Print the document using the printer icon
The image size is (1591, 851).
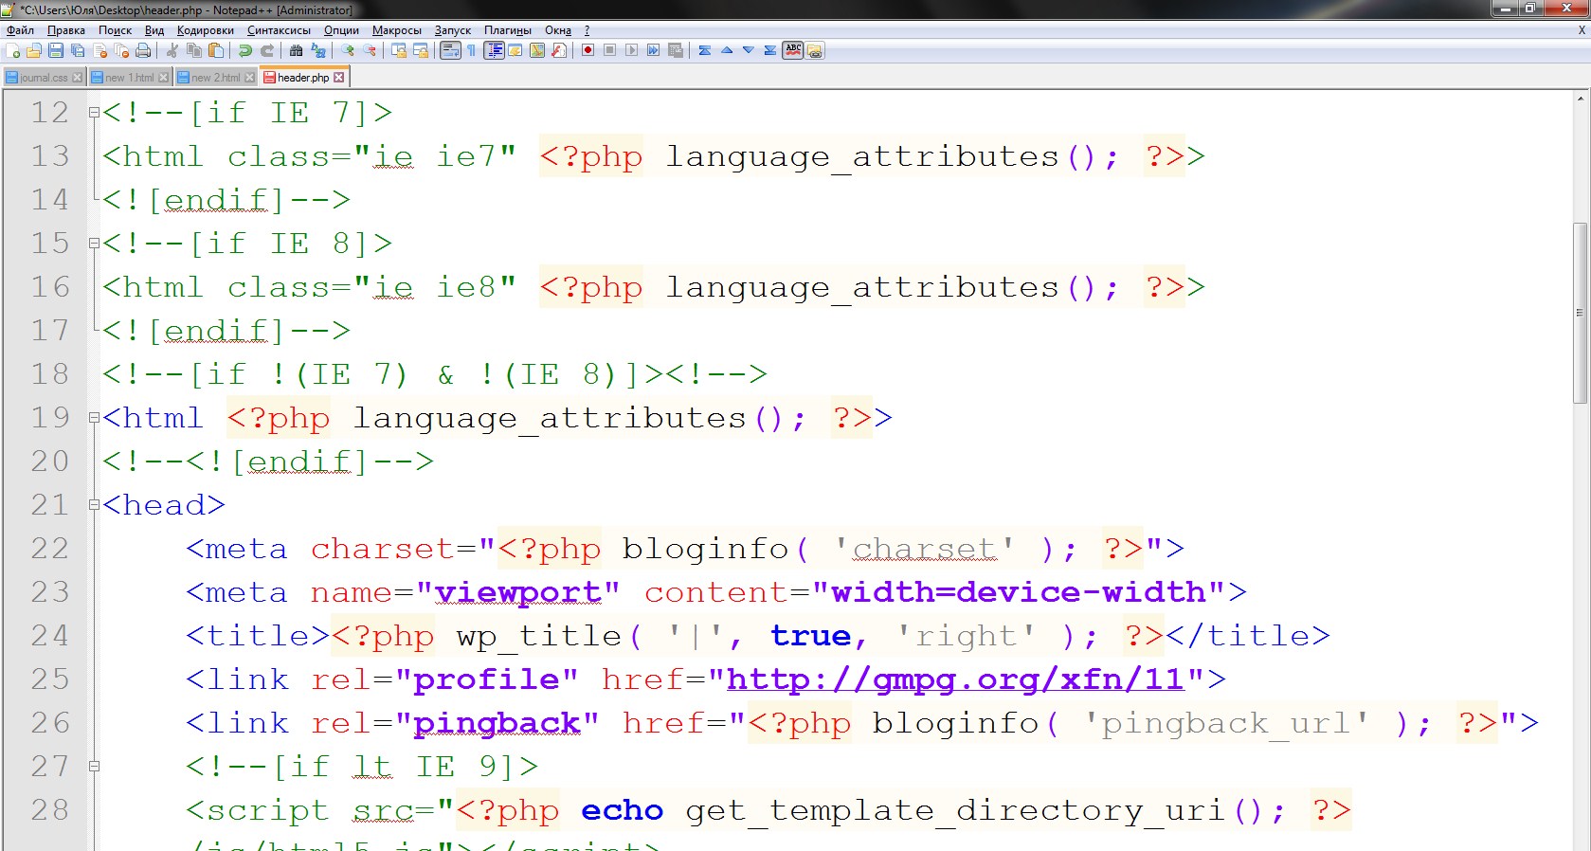coord(143,50)
